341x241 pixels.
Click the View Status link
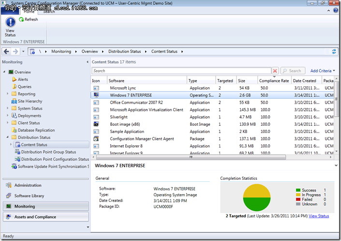tap(319, 216)
